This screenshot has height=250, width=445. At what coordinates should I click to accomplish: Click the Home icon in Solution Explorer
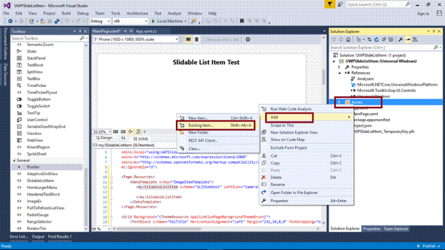348,40
